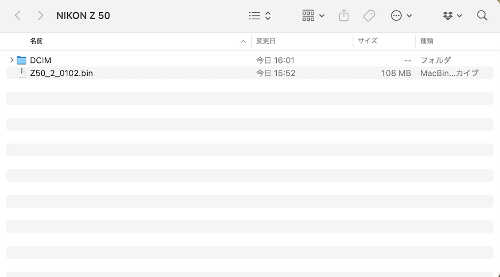Click the NIKON Z 50 window title
Screen dimensions: 500x277
pyautogui.click(x=83, y=15)
